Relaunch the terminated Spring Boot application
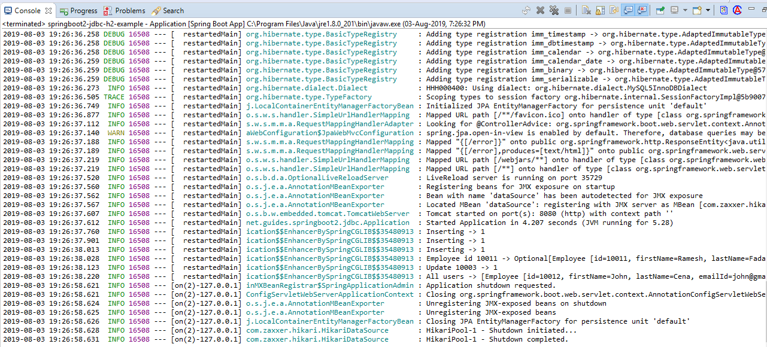The height and width of the screenshot is (347, 767). (x=527, y=9)
